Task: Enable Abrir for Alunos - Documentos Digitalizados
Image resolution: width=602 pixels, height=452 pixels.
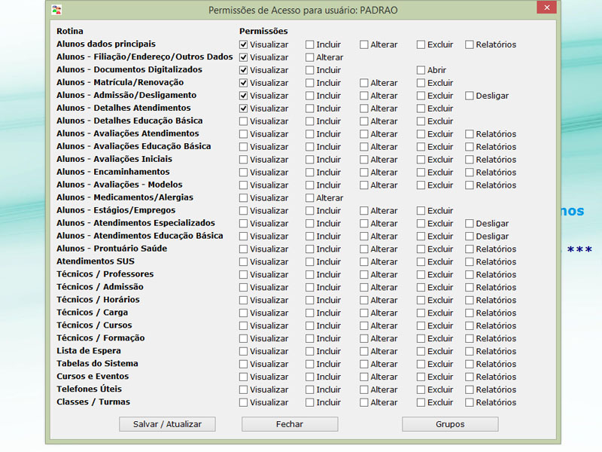Action: click(x=421, y=70)
